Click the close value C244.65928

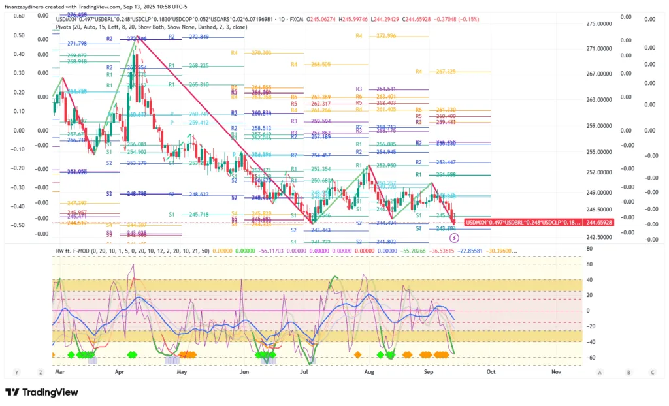pos(416,19)
